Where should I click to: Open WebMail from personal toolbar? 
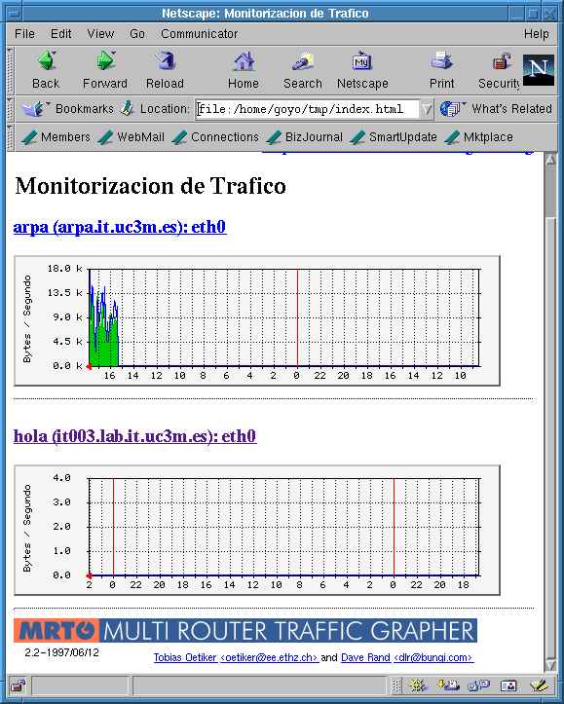pyautogui.click(x=132, y=137)
